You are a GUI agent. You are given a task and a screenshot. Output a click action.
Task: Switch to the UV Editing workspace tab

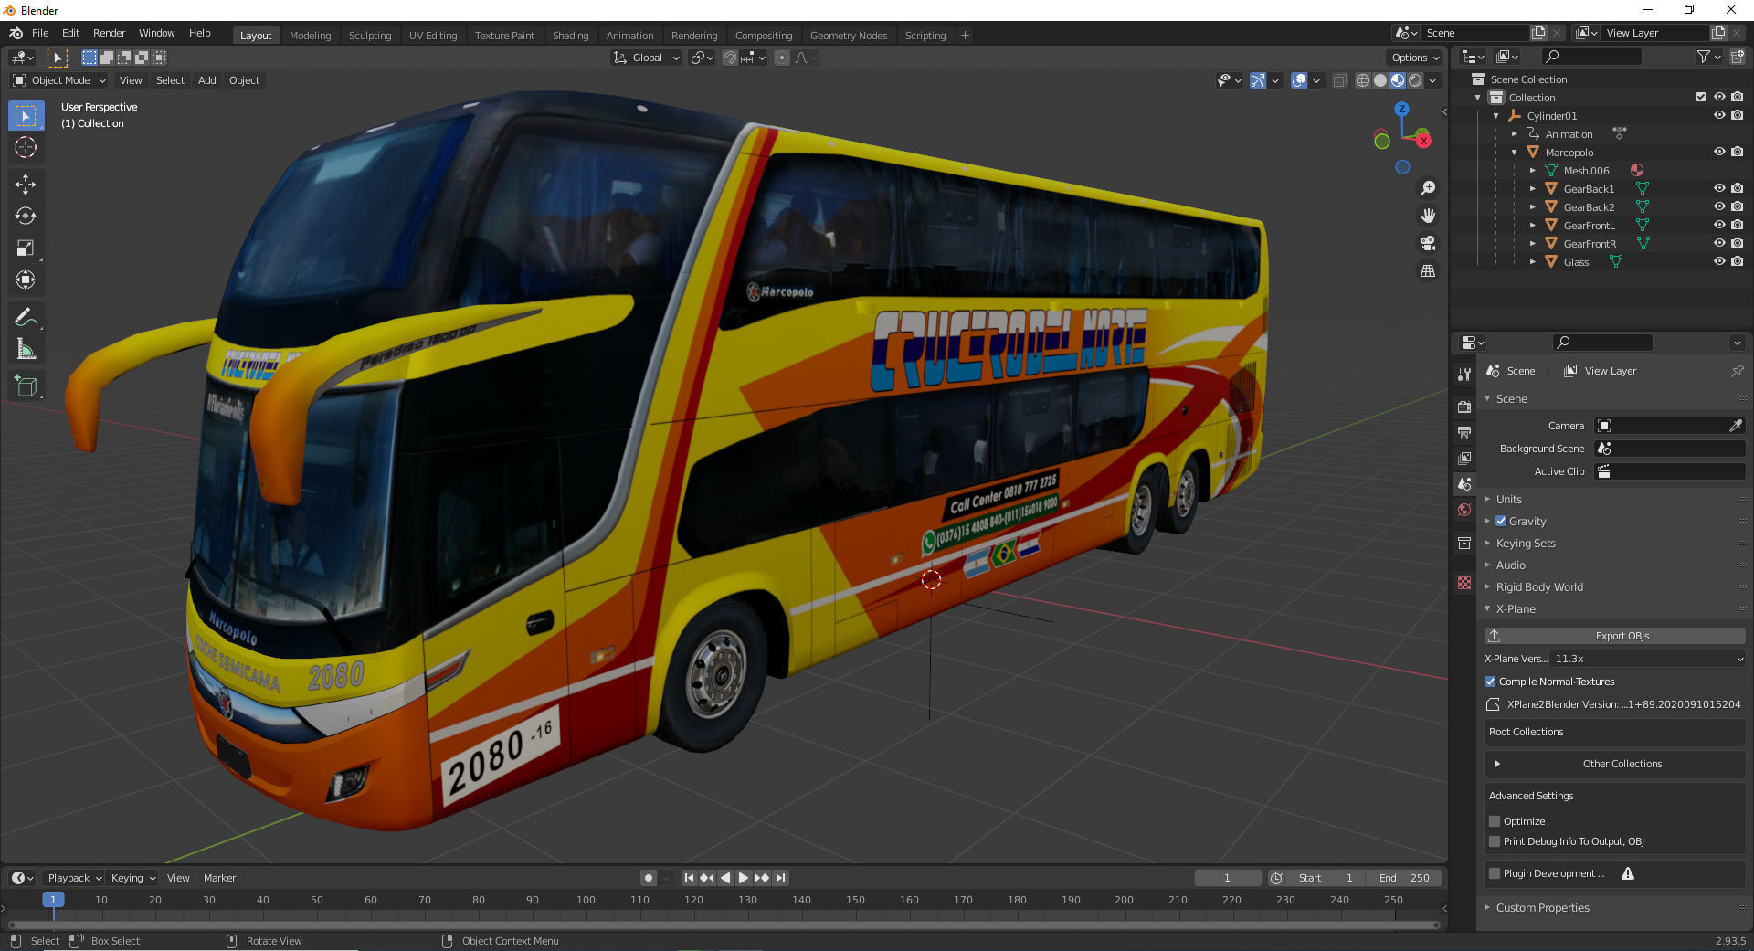433,36
